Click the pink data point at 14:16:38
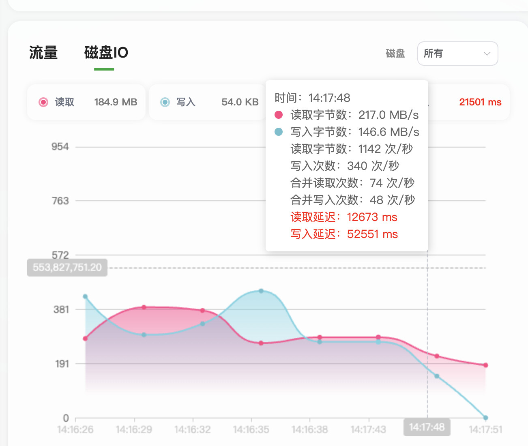The width and height of the screenshot is (528, 446). coord(320,337)
